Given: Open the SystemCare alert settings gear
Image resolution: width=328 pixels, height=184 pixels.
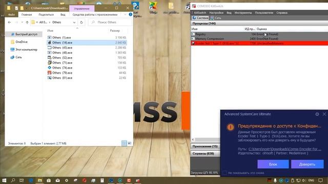Looking at the screenshot, I should [317, 114].
